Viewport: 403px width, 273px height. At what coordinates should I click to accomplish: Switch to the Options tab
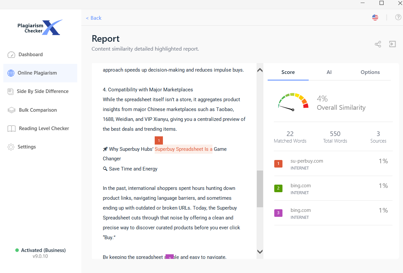[370, 72]
